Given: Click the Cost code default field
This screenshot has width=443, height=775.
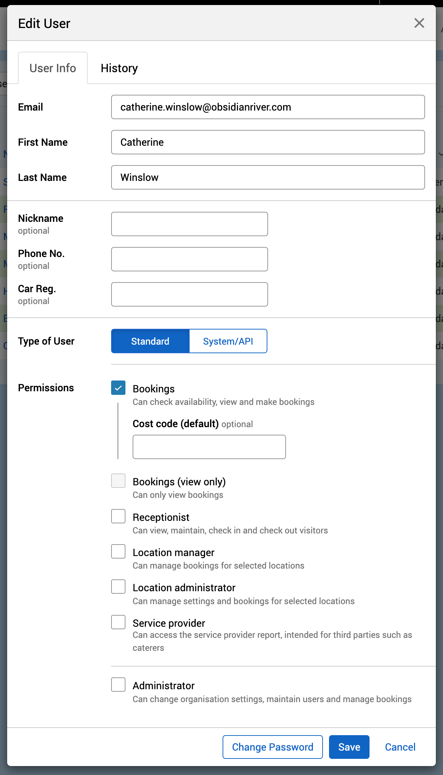Looking at the screenshot, I should pyautogui.click(x=209, y=447).
